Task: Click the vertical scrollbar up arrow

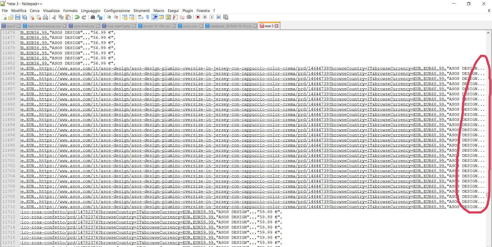Action: (488, 33)
